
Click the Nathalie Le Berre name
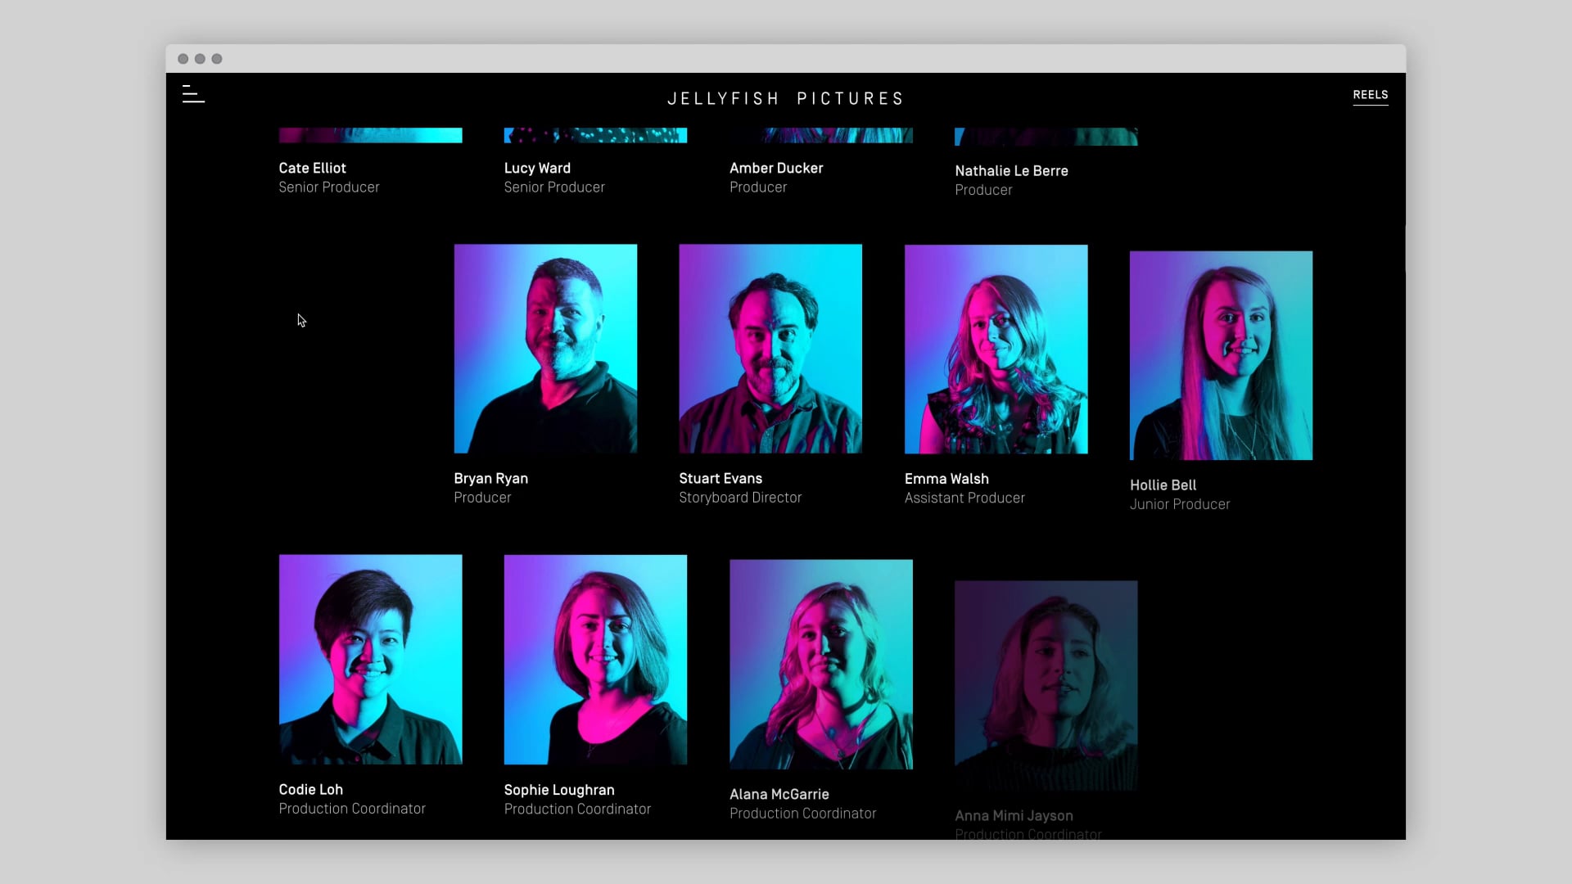tap(1011, 171)
